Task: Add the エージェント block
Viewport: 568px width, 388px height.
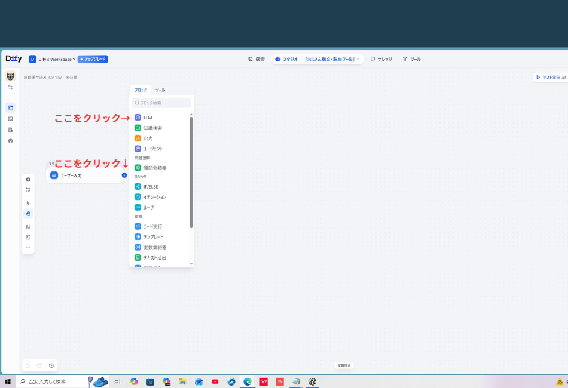Action: pyautogui.click(x=152, y=149)
